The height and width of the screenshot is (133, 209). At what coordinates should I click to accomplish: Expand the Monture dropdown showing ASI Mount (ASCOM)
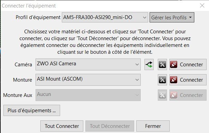pyautogui.click(x=88, y=80)
